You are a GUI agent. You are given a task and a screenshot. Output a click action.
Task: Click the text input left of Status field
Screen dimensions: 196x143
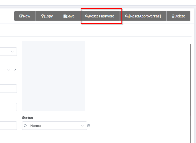(x=8, y=126)
